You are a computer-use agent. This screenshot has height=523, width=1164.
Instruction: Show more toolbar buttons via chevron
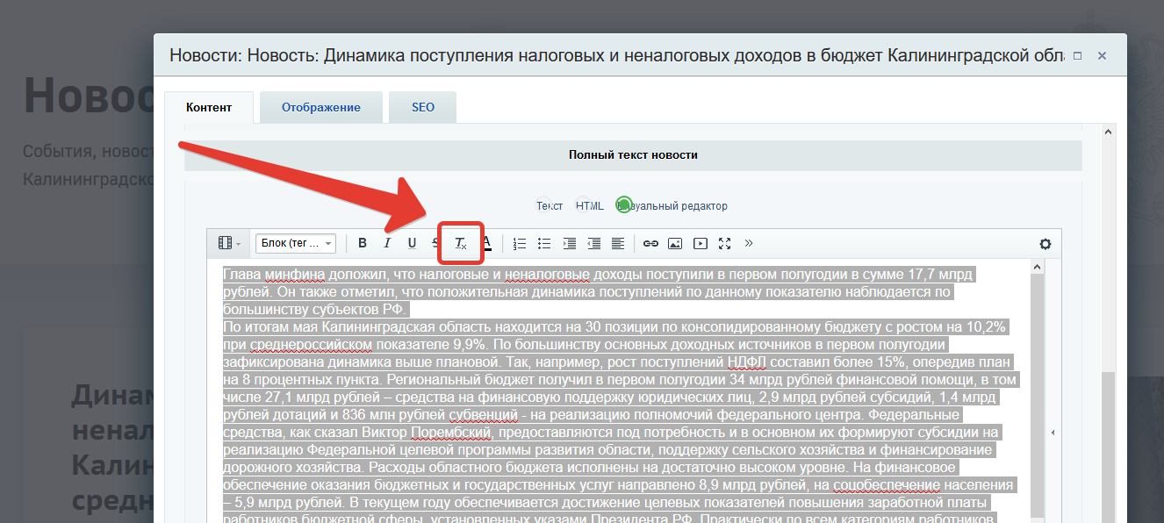click(x=749, y=243)
